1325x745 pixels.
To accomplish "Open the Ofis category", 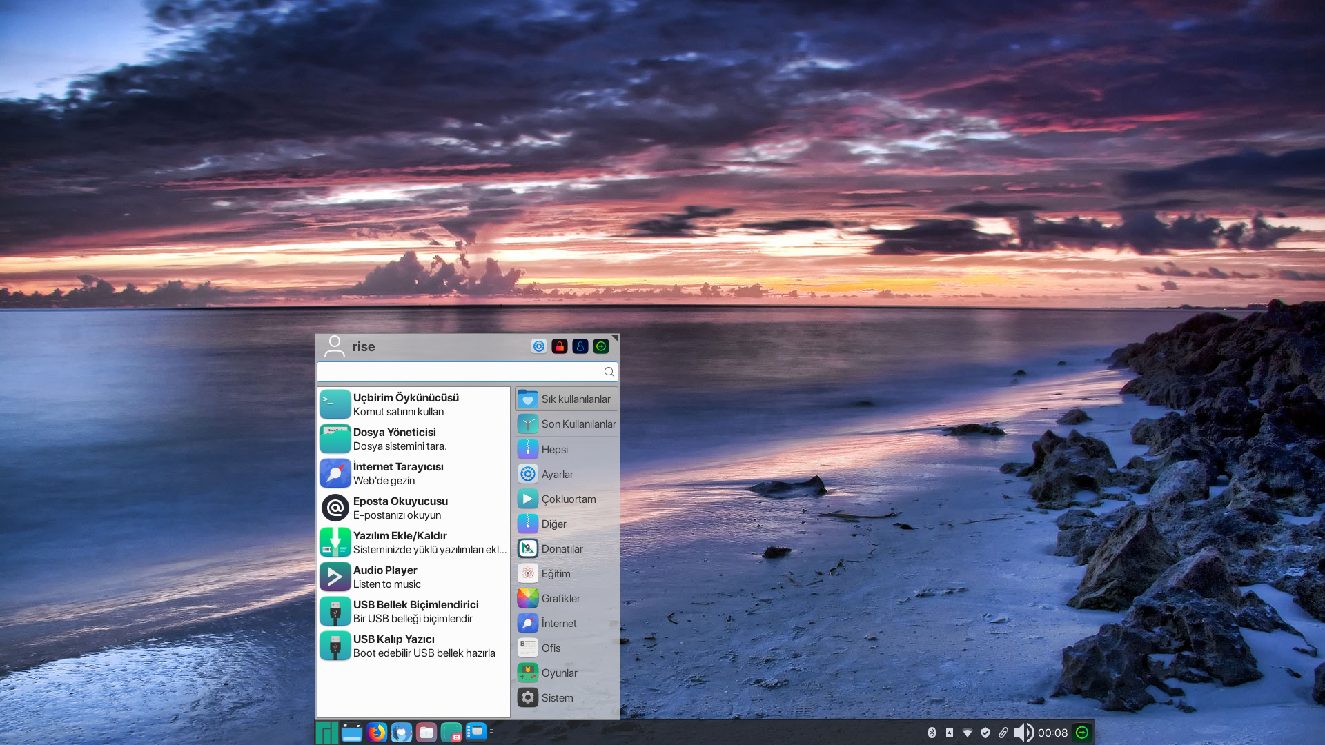I will pyautogui.click(x=567, y=648).
